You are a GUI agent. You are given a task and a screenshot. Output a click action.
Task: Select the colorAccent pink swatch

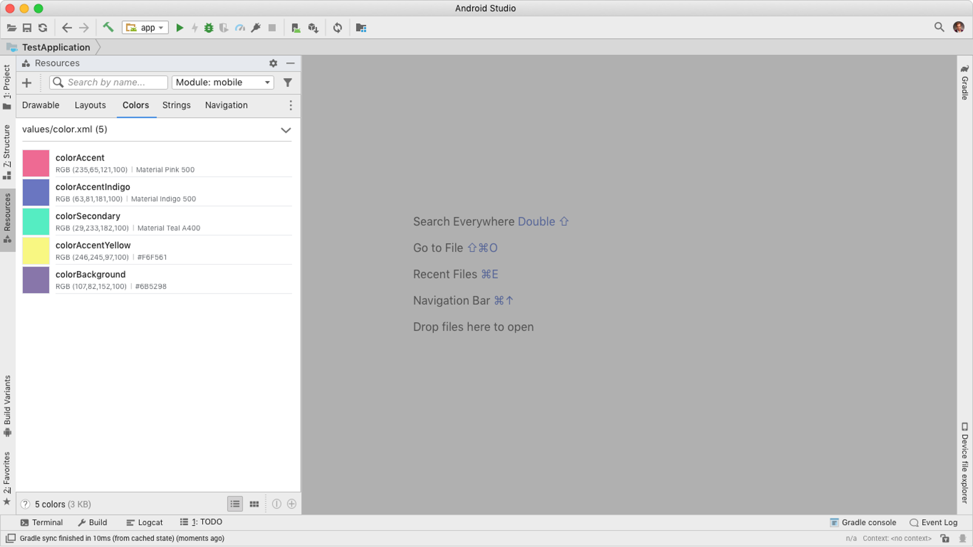(36, 163)
